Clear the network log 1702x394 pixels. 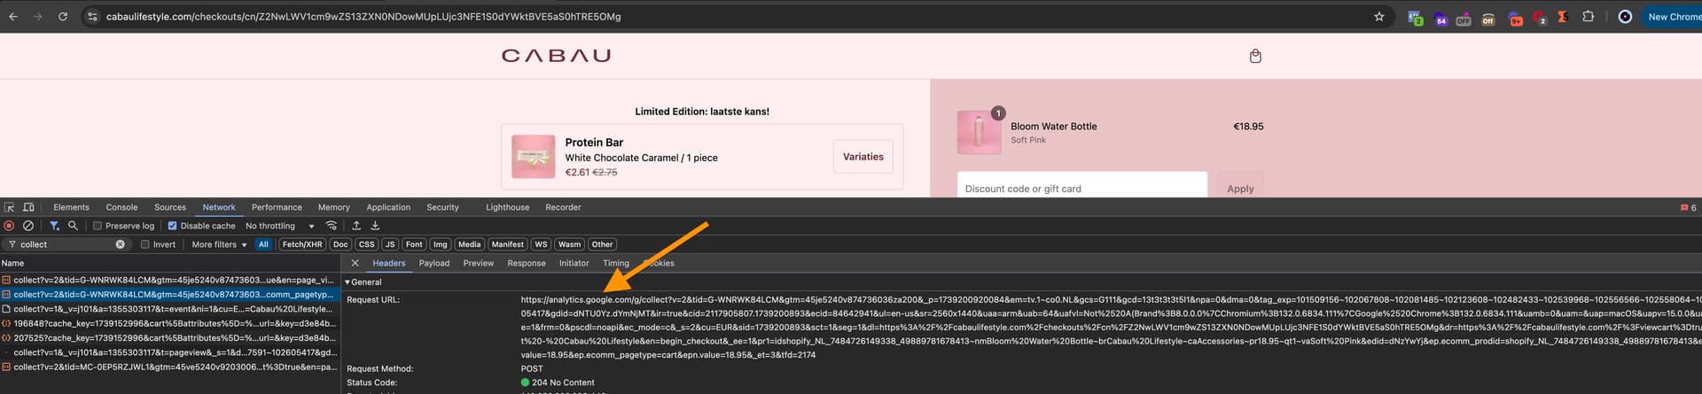click(28, 226)
